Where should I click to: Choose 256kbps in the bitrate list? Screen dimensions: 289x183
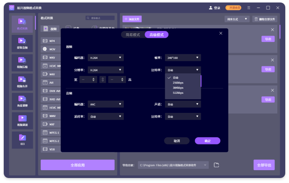[x=178, y=83]
